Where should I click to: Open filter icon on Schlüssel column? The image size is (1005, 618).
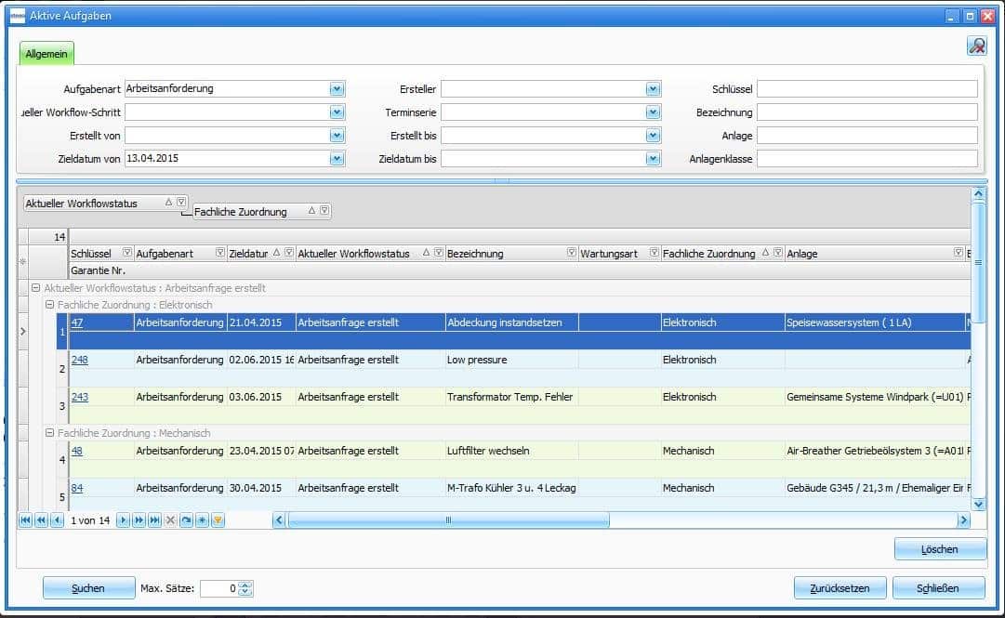(x=127, y=253)
